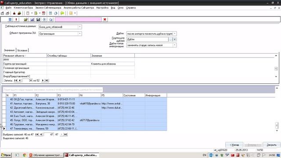The width and height of the screenshot is (281, 158).
Task: Click the lower grid vertical scrollbar thumb
Action: (x=277, y=126)
